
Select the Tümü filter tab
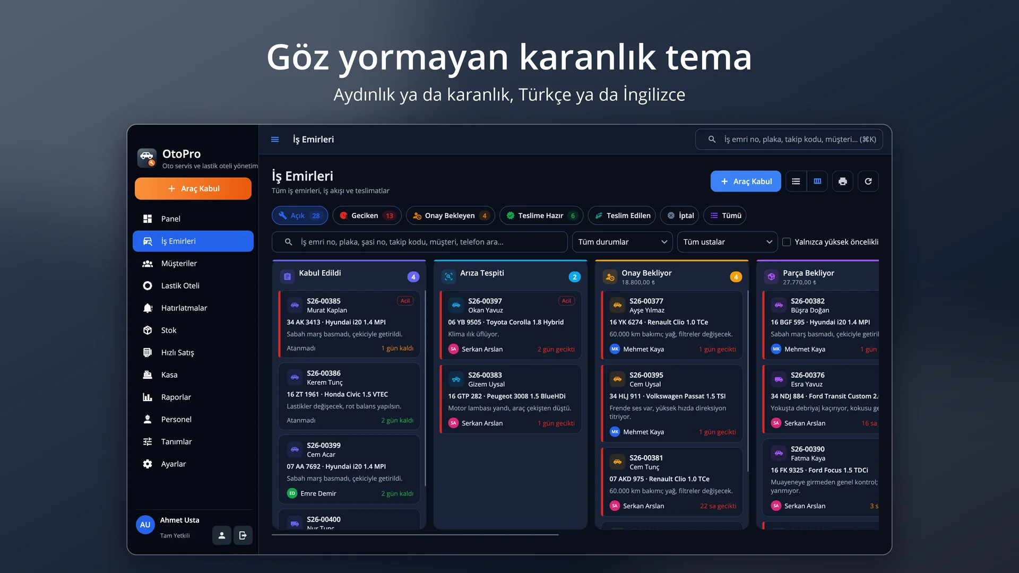pyautogui.click(x=725, y=215)
